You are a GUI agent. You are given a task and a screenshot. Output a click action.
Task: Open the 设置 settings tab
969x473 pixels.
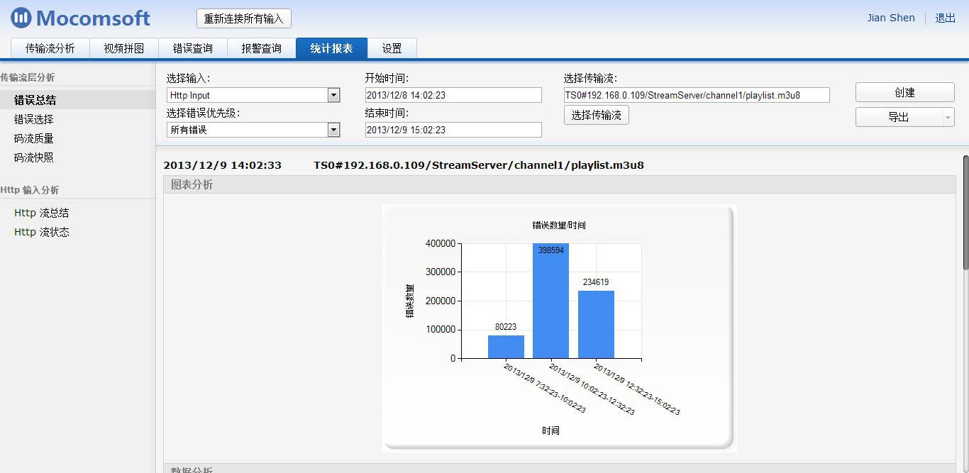[x=392, y=48]
